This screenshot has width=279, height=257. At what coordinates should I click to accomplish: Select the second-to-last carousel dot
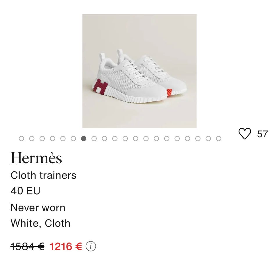click(x=208, y=139)
